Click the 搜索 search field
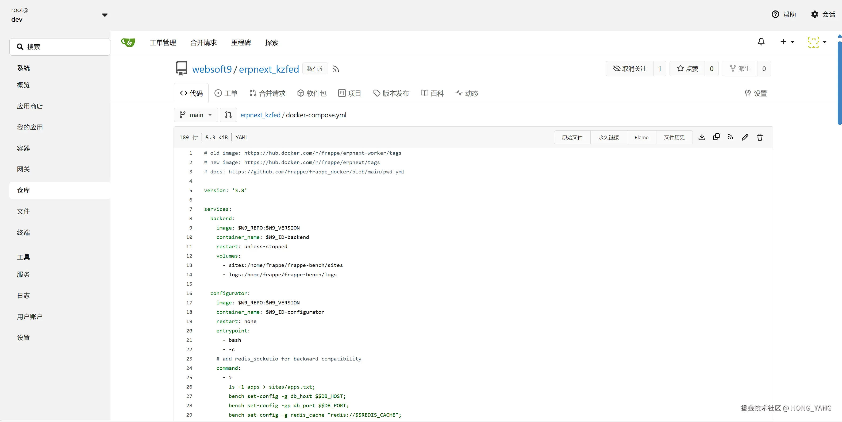Screen dimensions: 842x422 coord(60,47)
